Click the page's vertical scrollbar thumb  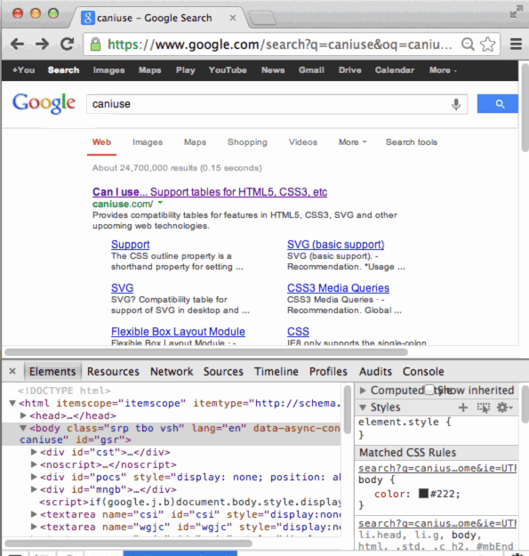coord(525,109)
